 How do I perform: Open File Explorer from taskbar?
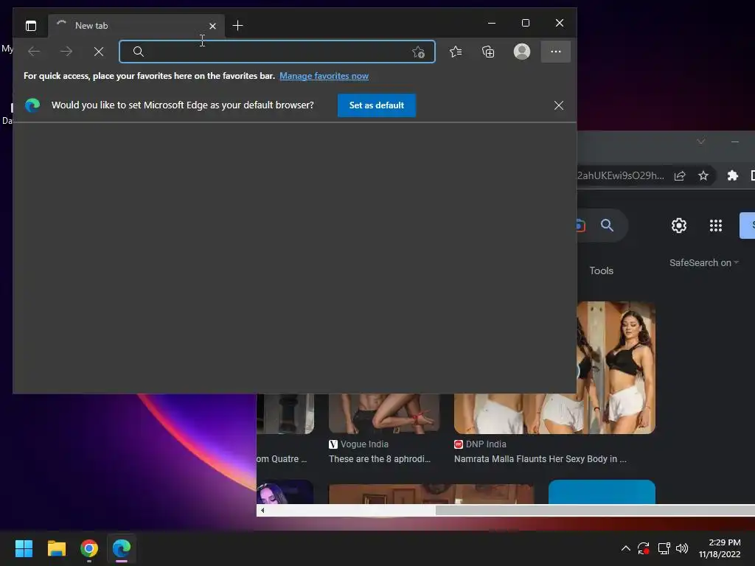(56, 548)
